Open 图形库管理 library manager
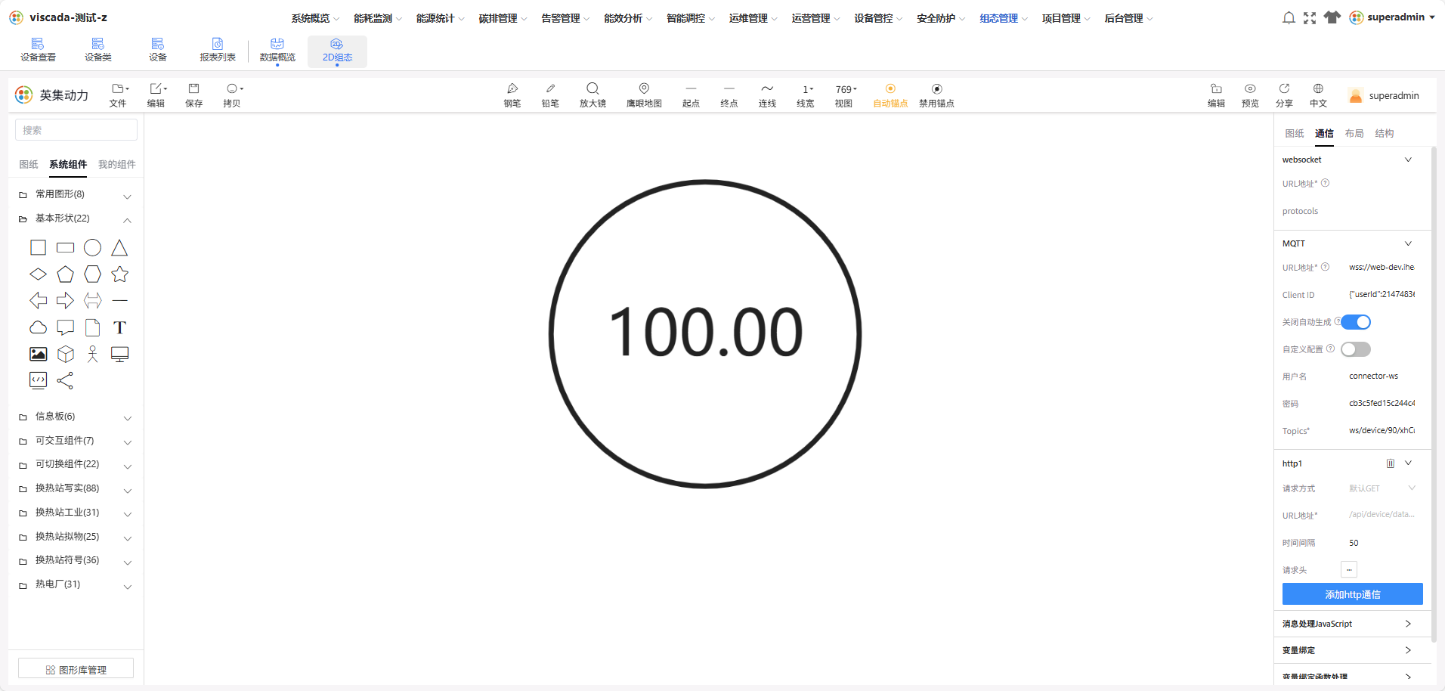This screenshot has height=691, width=1445. [x=76, y=670]
